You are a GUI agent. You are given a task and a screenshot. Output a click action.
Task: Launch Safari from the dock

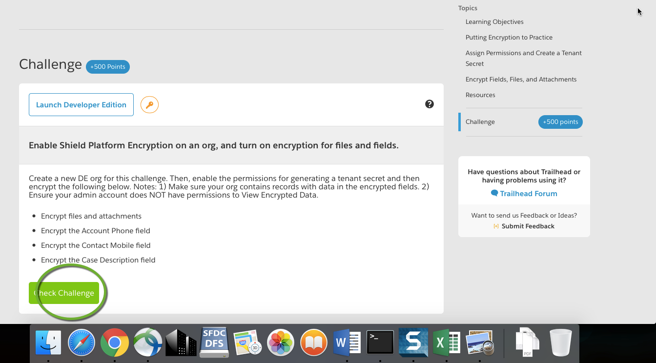point(82,343)
